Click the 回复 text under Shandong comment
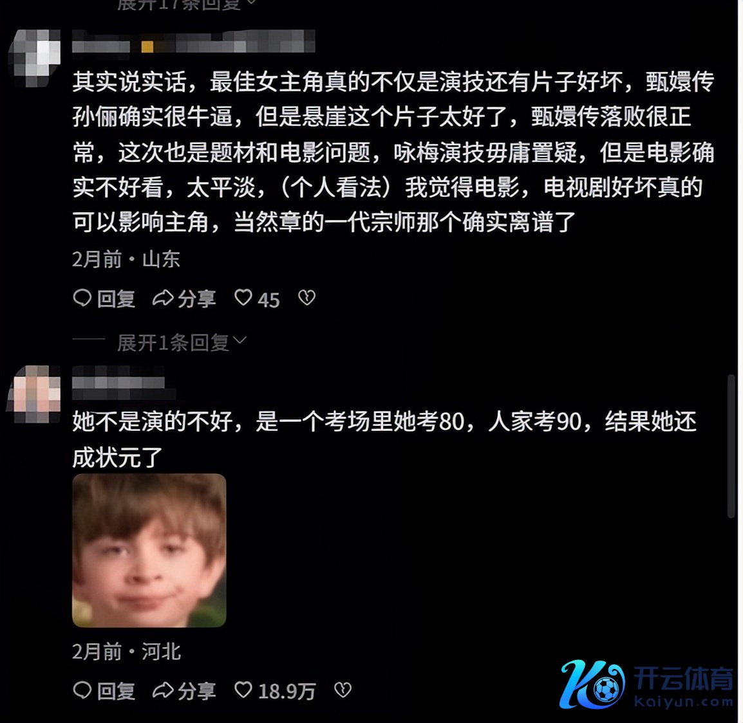 [116, 298]
